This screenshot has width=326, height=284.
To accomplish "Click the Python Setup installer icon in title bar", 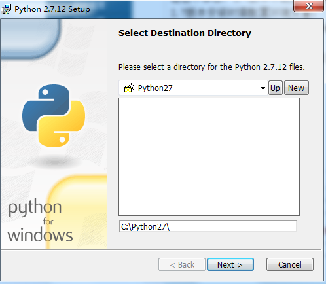I will pyautogui.click(x=6, y=9).
